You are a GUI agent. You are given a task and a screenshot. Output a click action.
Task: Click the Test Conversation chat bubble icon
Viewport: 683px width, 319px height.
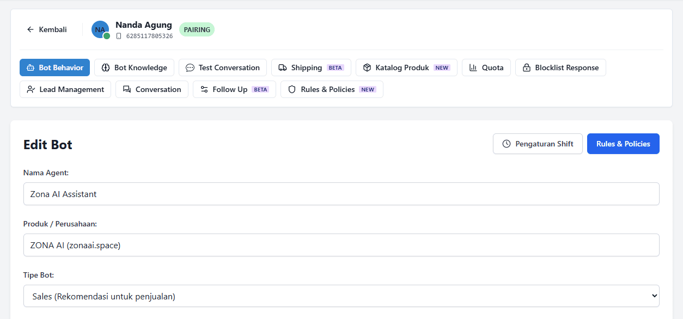(190, 68)
